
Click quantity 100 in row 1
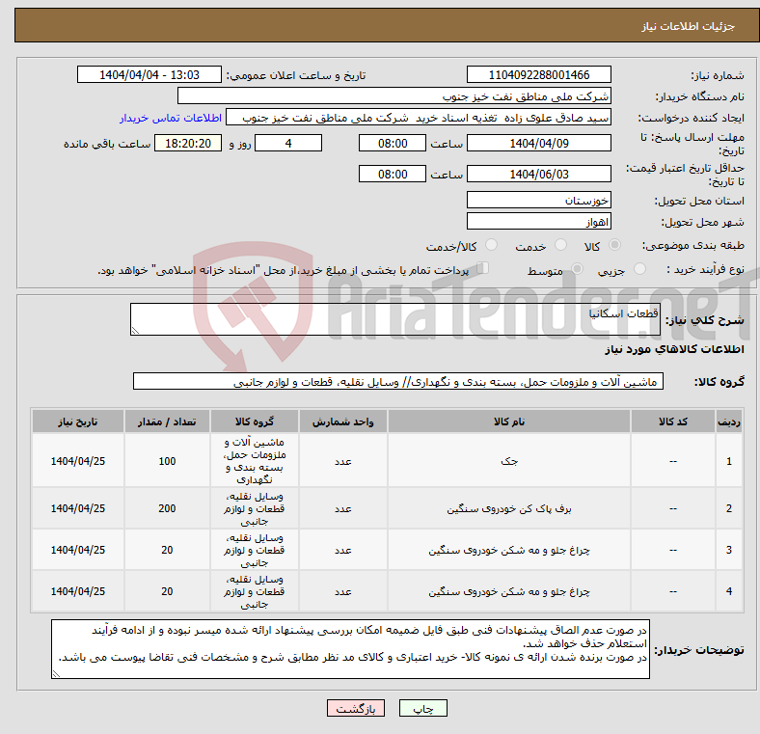tap(167, 461)
